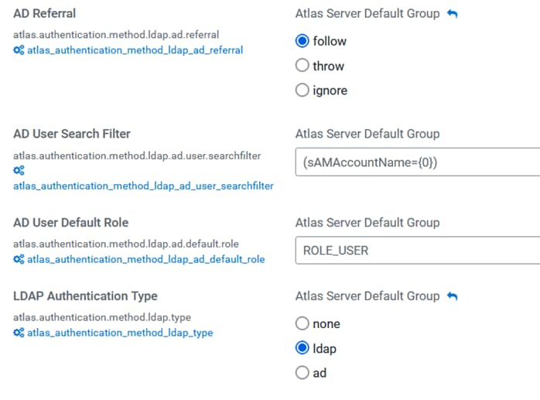
Task: Click gears icon beside atlas_authentication_method_ldap_type
Action: point(19,333)
